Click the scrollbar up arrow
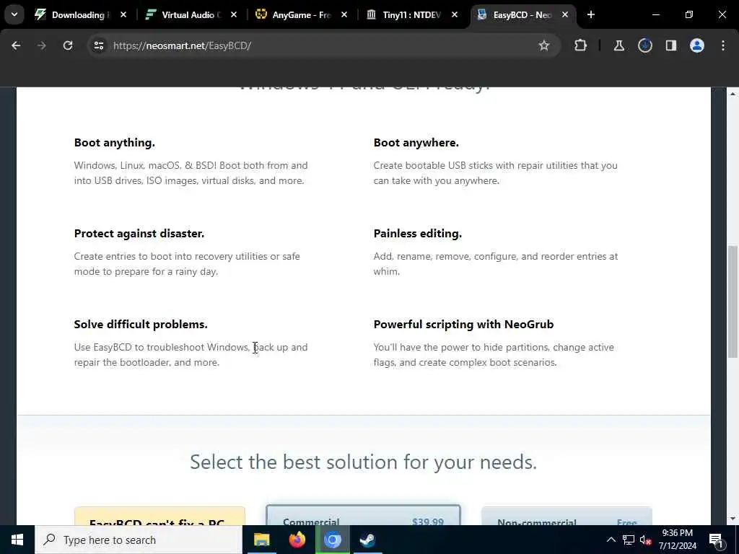Screen dimensions: 739x554 [733, 94]
